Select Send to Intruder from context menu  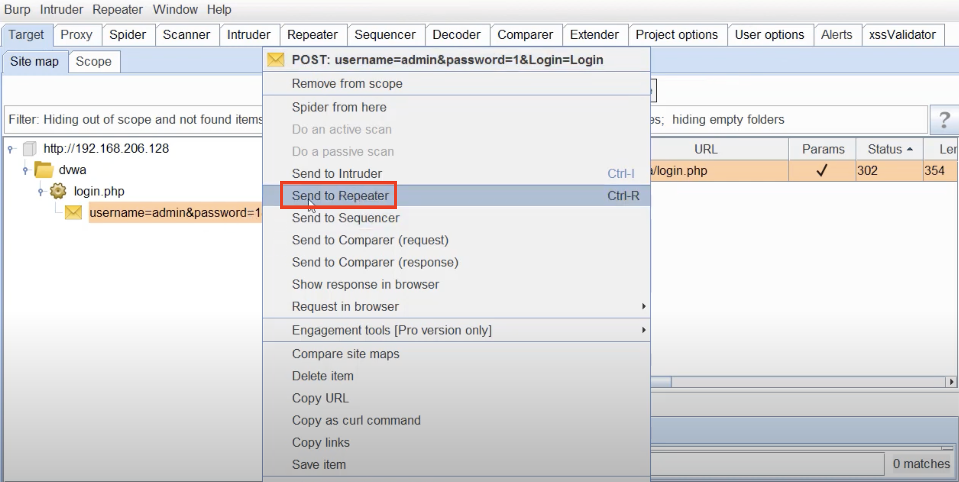click(337, 173)
